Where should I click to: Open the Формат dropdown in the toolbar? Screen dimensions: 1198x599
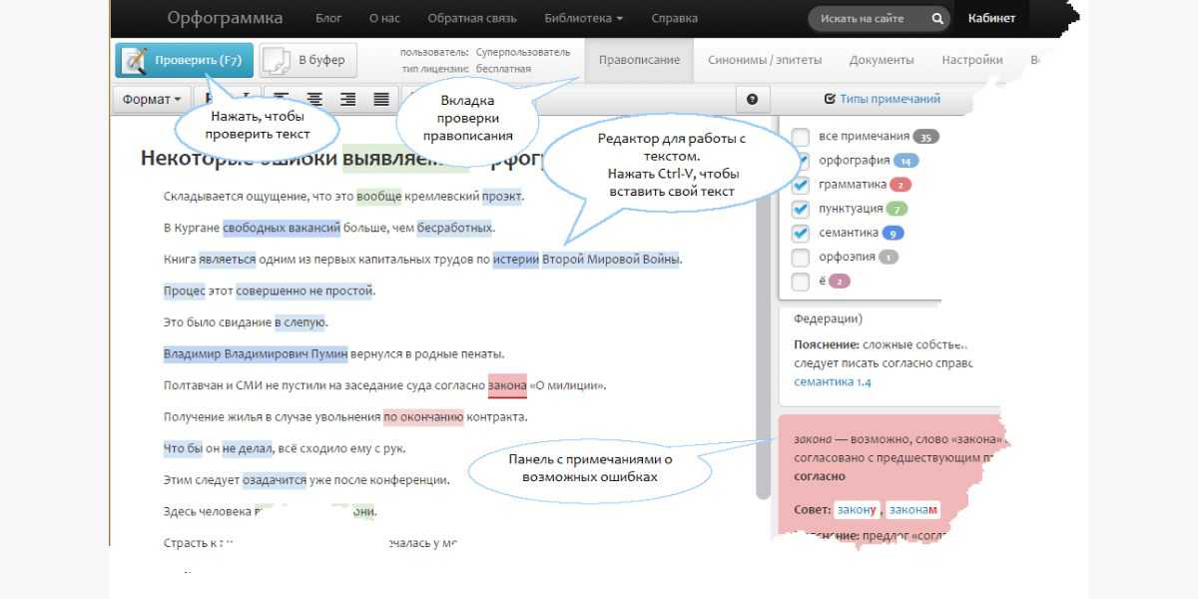point(151,99)
